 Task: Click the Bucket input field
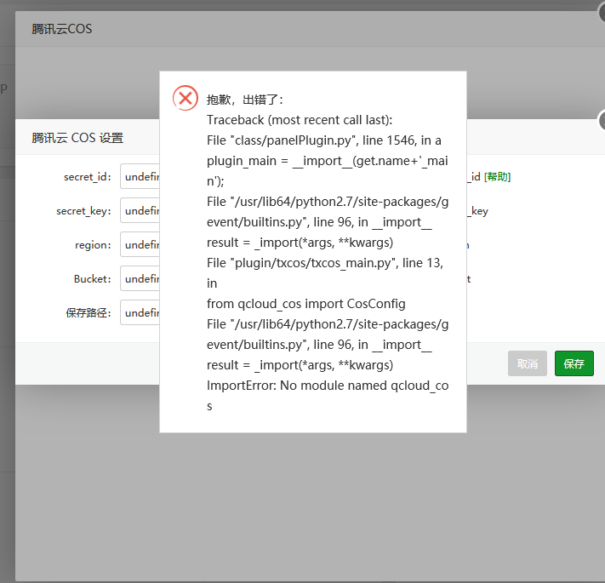tap(140, 278)
